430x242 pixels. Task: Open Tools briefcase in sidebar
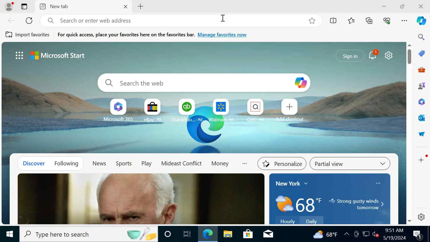(421, 70)
